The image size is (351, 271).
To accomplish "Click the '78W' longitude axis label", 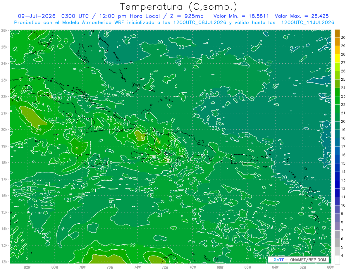I will pyautogui.click(x=82, y=267).
